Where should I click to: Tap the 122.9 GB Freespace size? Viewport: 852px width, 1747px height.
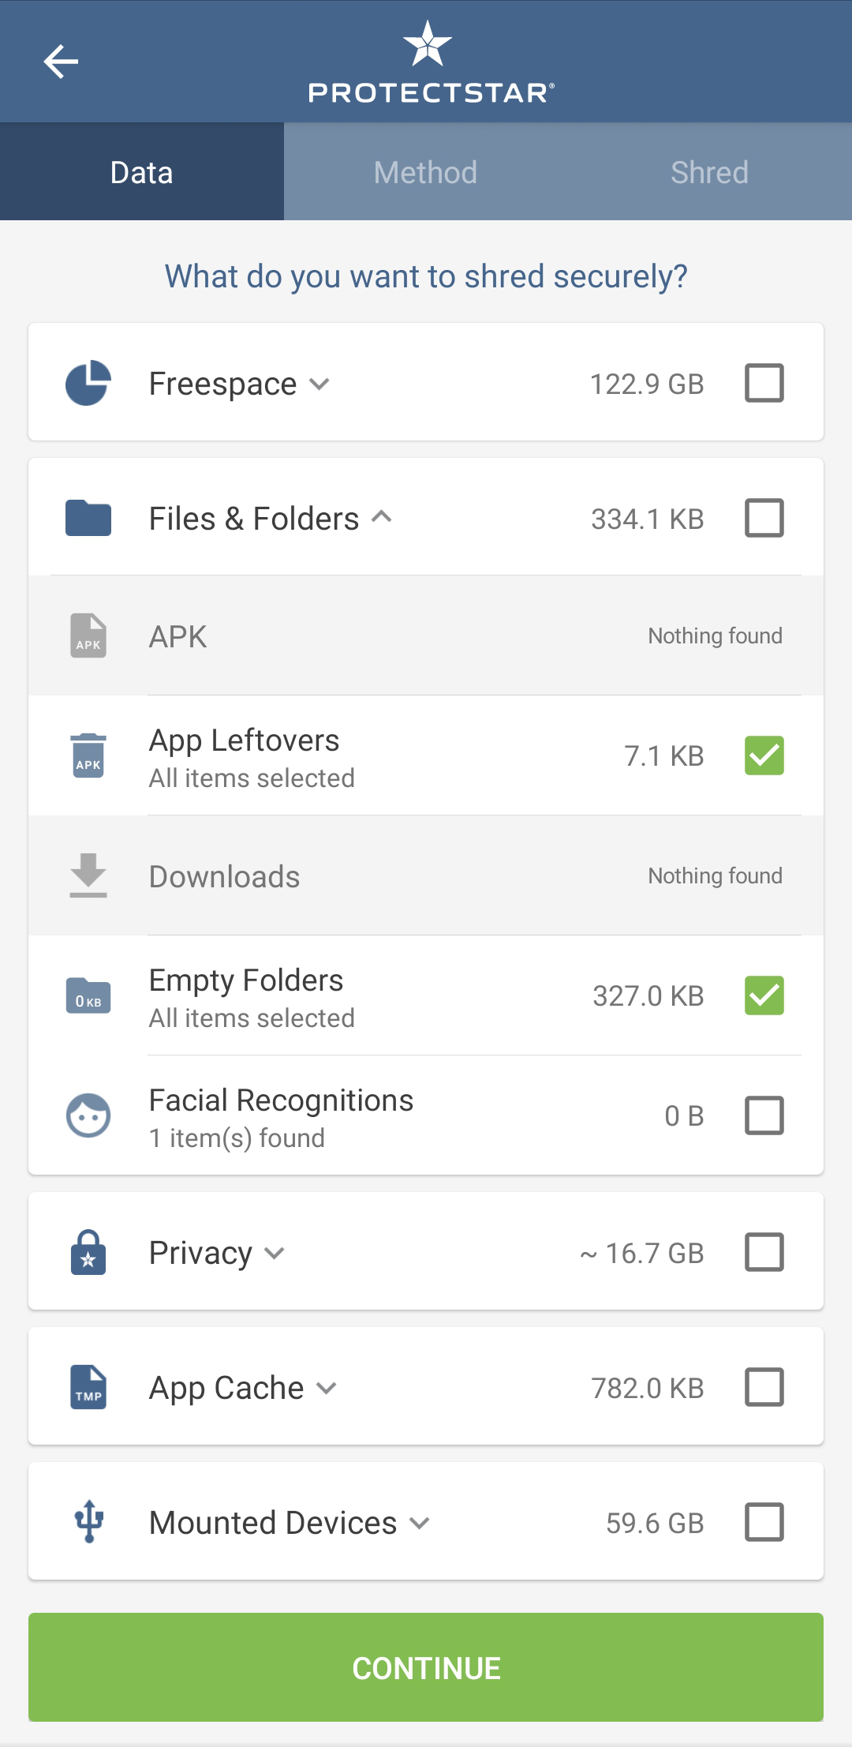click(647, 384)
